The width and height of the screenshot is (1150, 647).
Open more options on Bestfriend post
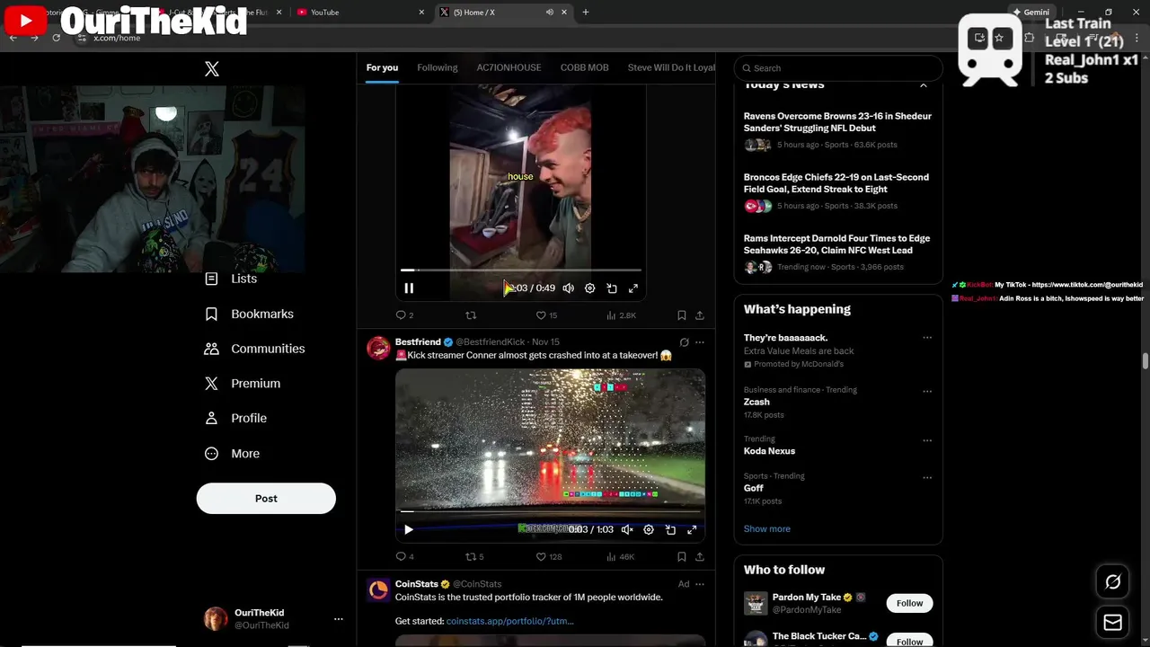[700, 342]
